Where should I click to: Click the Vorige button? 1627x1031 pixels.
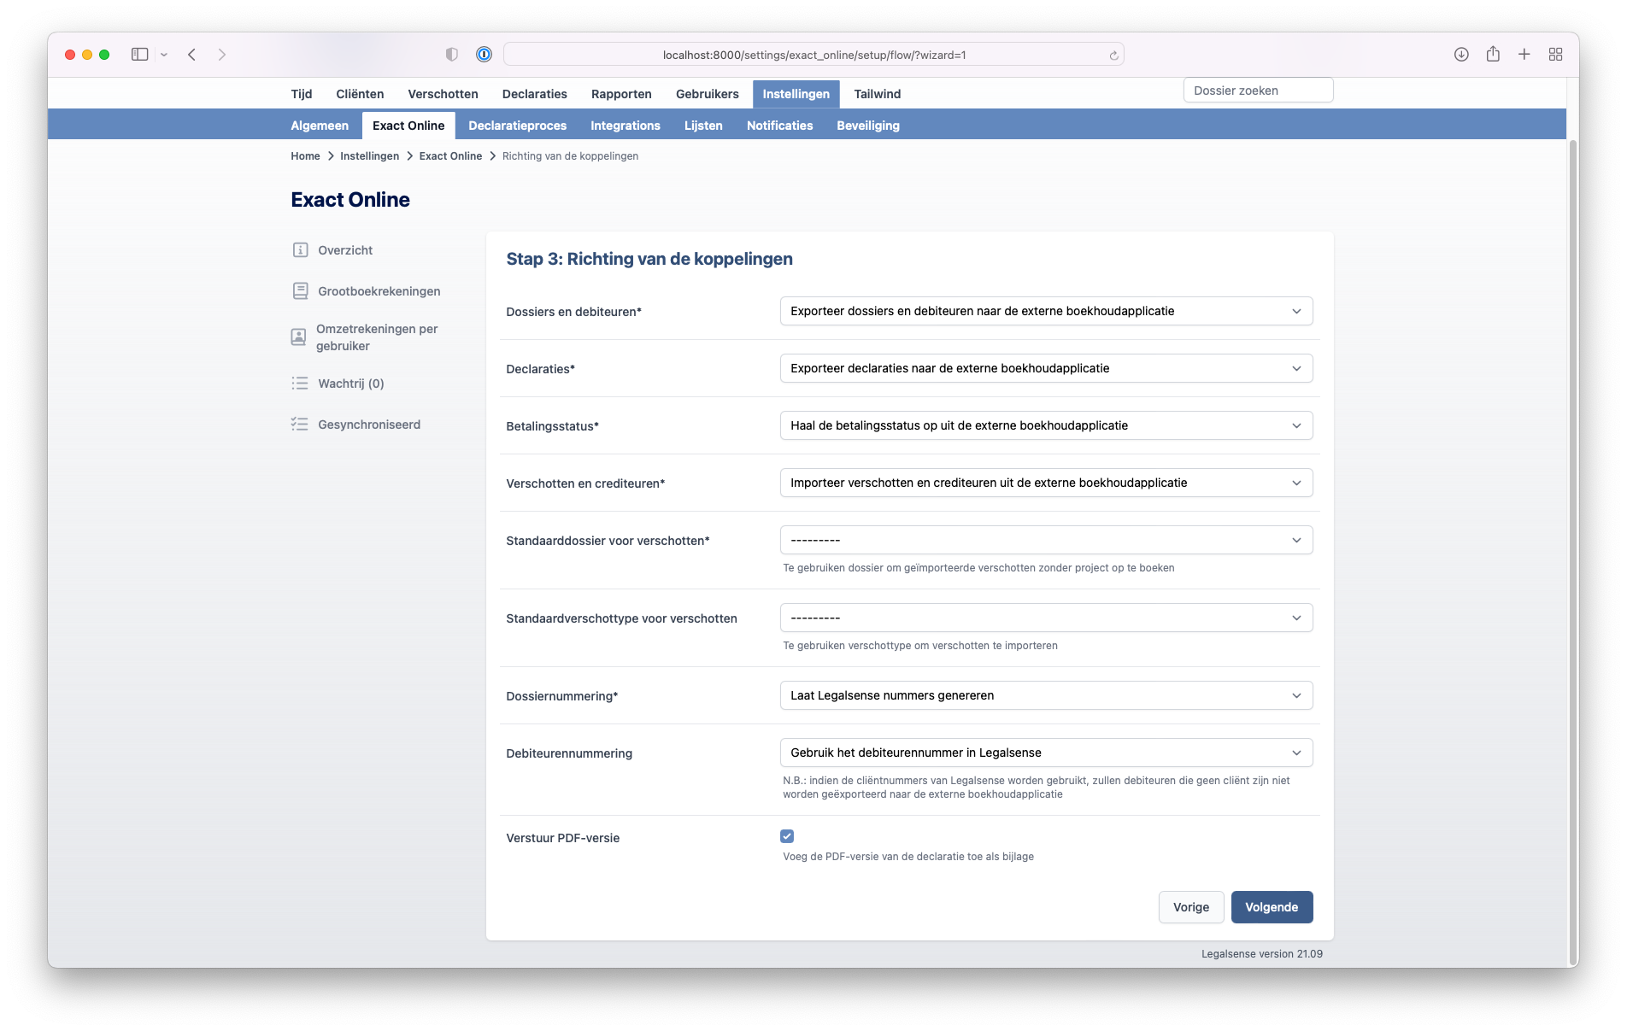(1191, 907)
